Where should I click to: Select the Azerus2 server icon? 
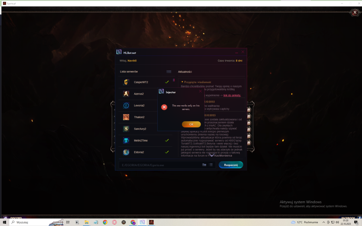coord(126,94)
